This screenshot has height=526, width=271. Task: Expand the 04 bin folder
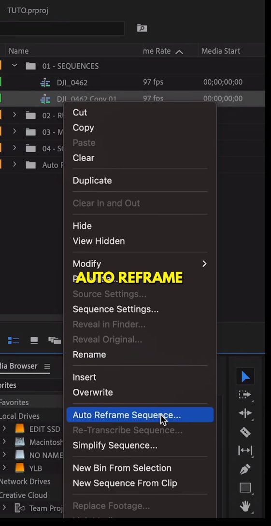14,148
